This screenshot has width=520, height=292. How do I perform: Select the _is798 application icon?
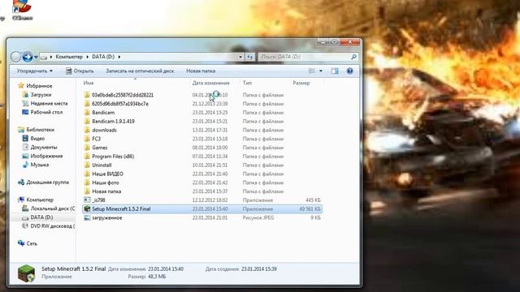click(87, 200)
